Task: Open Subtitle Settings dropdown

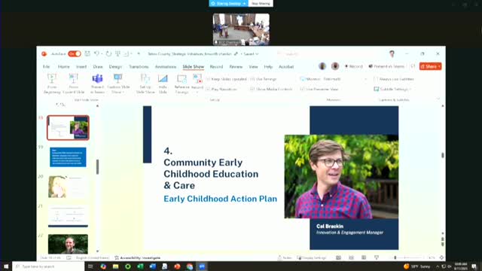Action: point(392,89)
